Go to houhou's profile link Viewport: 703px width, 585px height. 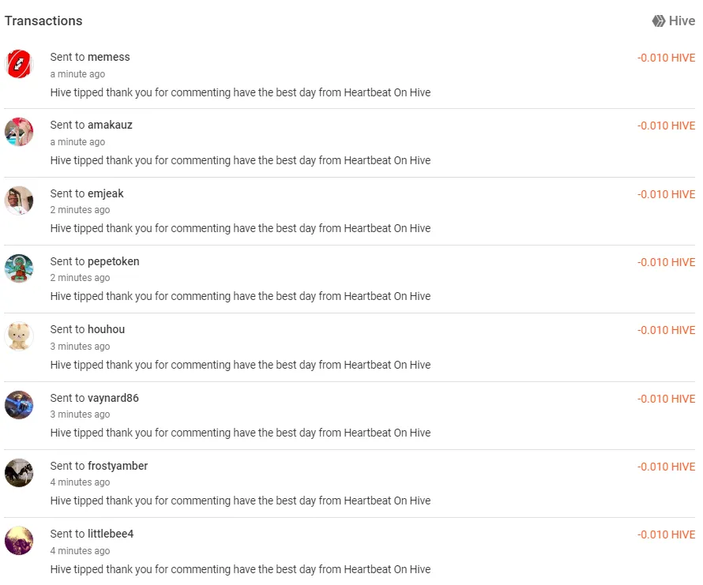click(107, 329)
